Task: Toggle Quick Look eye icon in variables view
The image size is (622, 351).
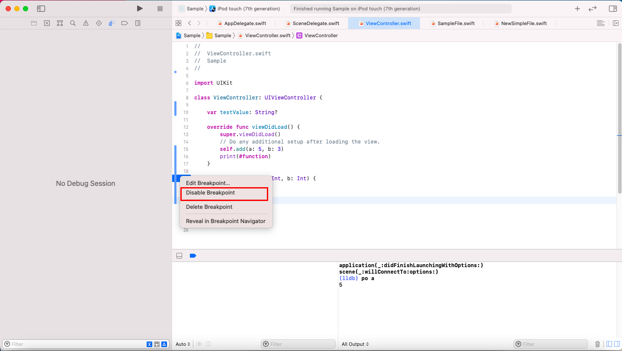Action: click(x=199, y=344)
